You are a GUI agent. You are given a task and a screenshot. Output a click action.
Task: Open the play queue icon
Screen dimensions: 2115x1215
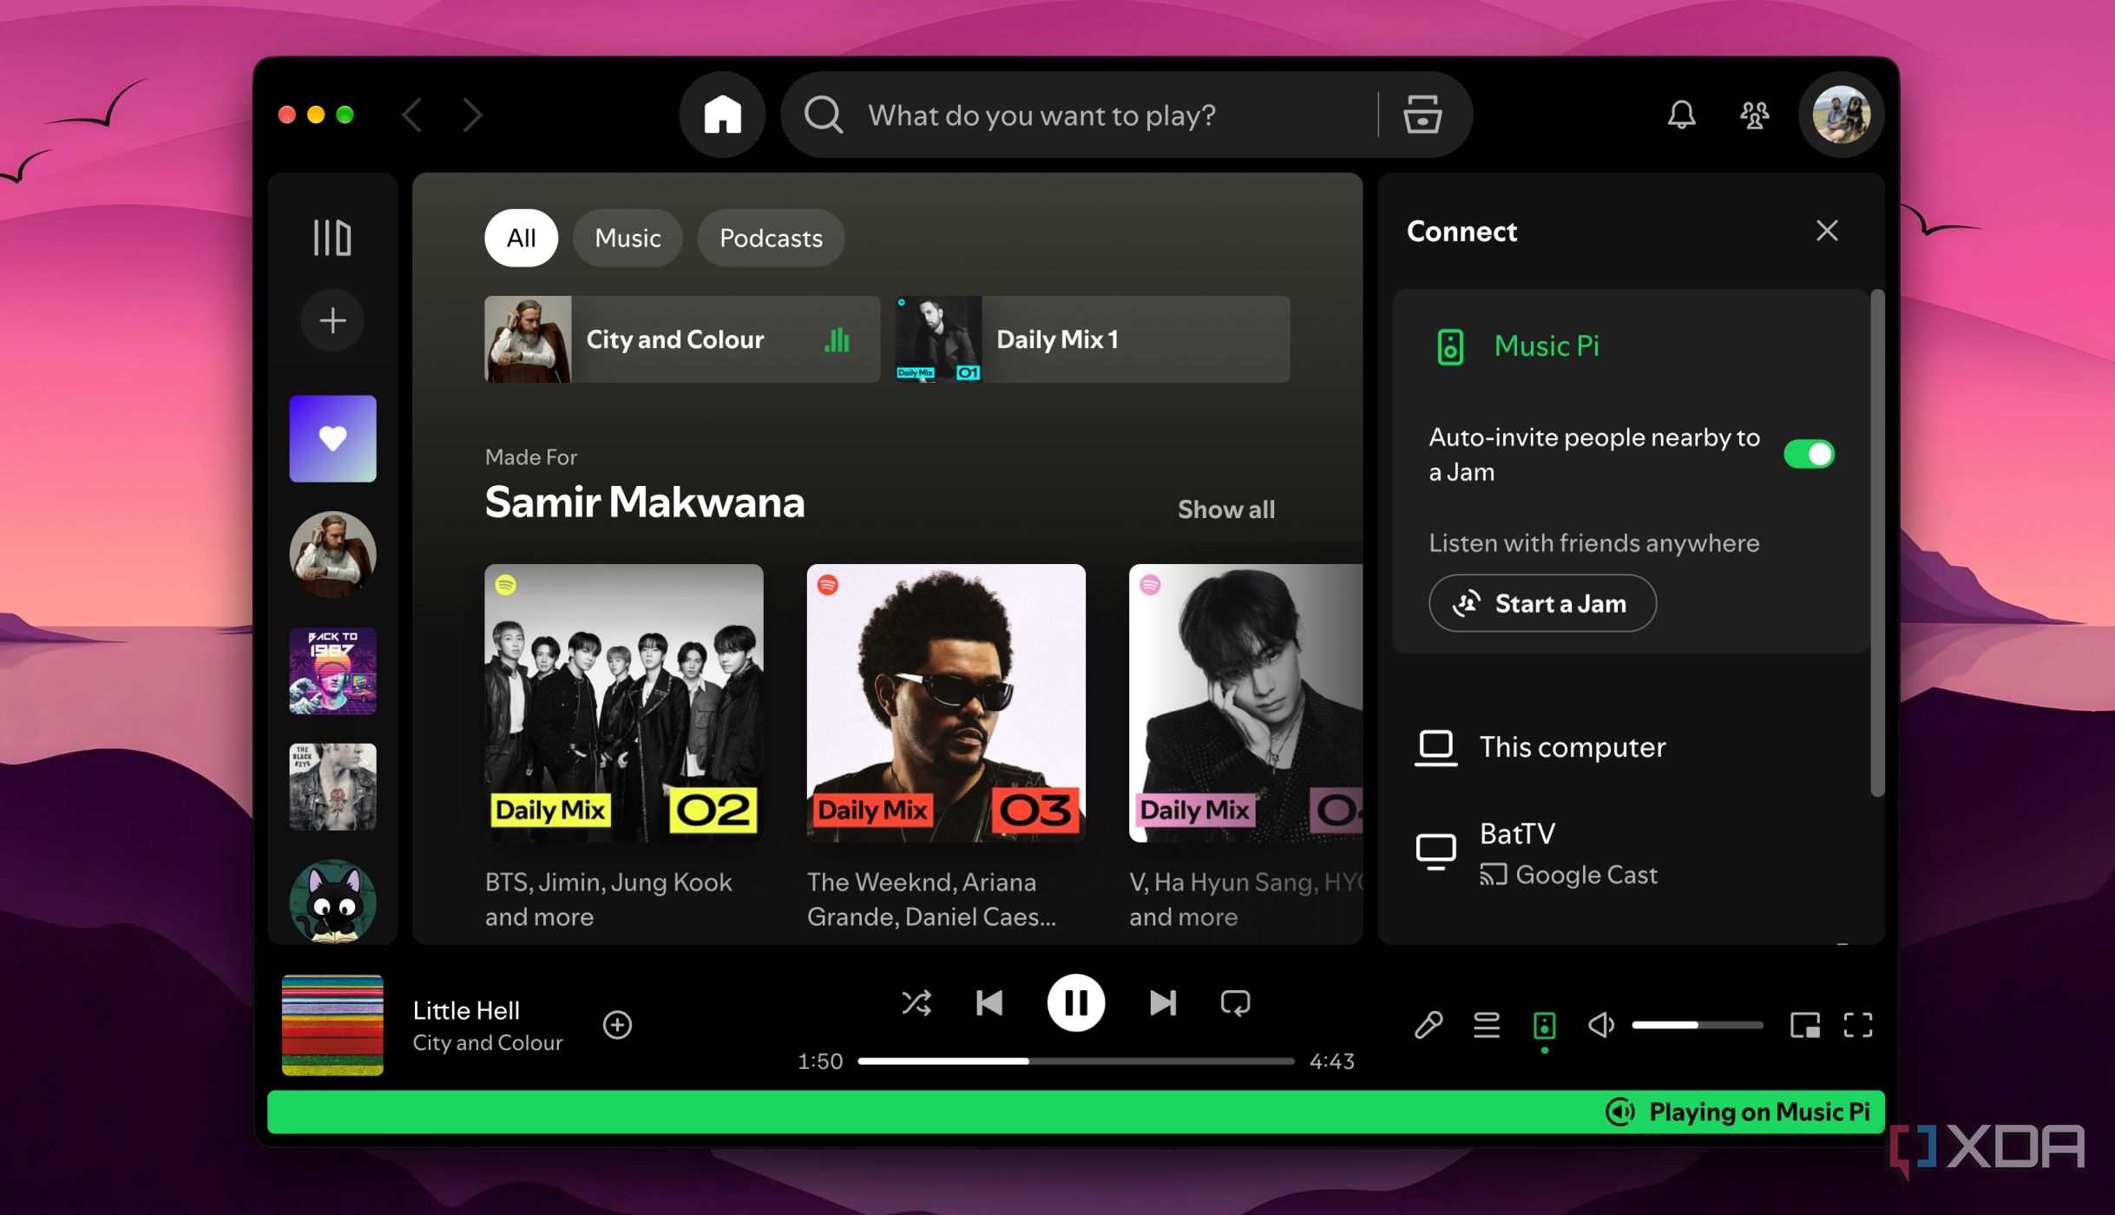(1487, 1025)
